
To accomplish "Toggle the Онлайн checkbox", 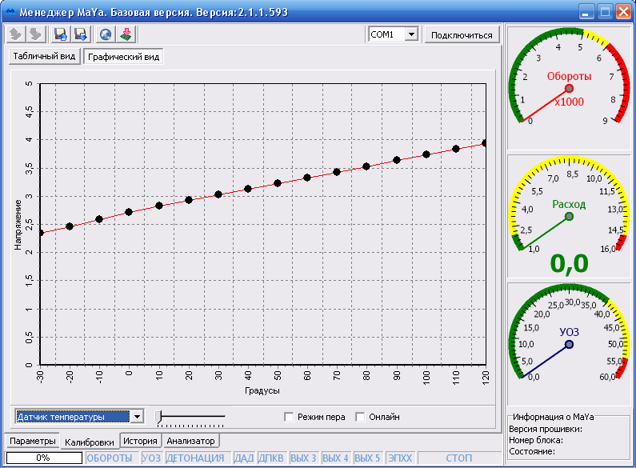I will click(x=360, y=417).
